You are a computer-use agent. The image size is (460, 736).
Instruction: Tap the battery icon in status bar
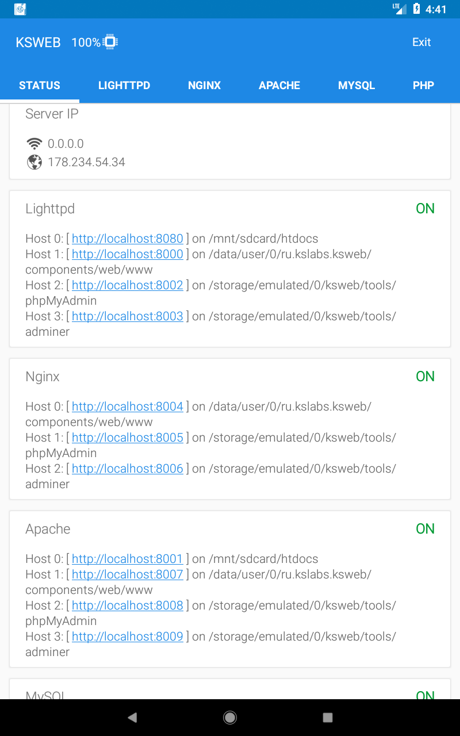point(417,9)
